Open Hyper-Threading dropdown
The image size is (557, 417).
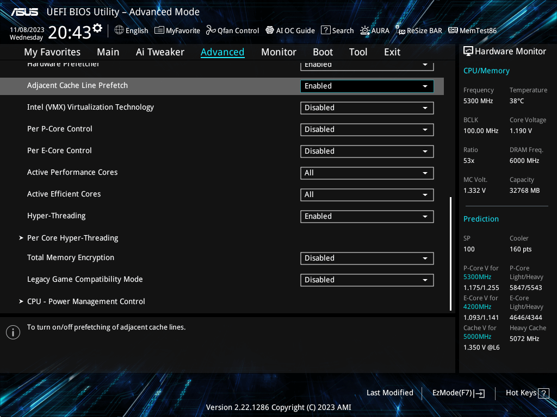367,216
